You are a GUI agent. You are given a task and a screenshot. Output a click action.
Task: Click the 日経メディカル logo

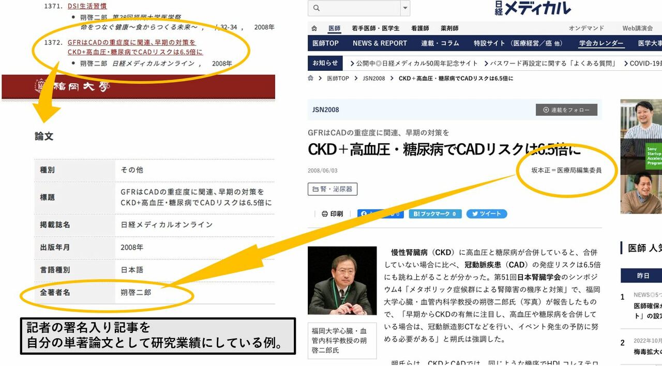pos(533,8)
